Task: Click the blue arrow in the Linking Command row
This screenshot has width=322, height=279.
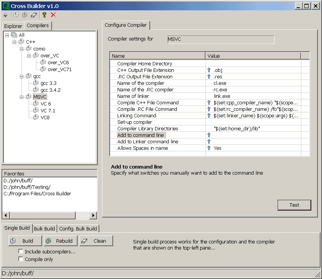Action: [209, 115]
